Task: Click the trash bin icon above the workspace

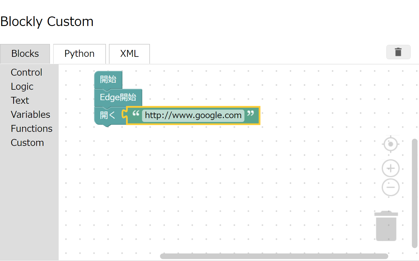Action: coord(398,52)
